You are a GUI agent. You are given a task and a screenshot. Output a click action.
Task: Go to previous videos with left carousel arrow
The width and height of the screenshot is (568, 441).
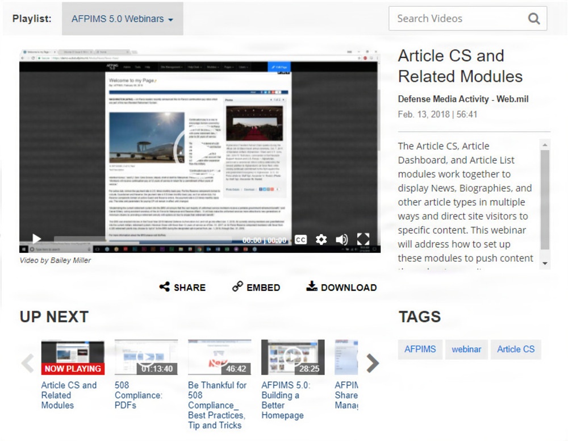click(28, 363)
